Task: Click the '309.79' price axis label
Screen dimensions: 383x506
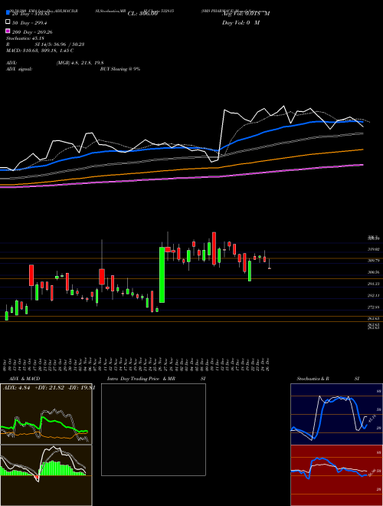Action: [373, 261]
